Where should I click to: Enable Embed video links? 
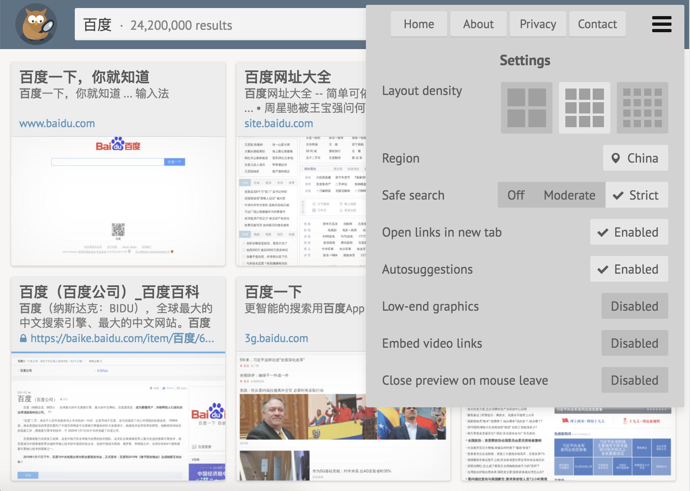click(x=635, y=343)
